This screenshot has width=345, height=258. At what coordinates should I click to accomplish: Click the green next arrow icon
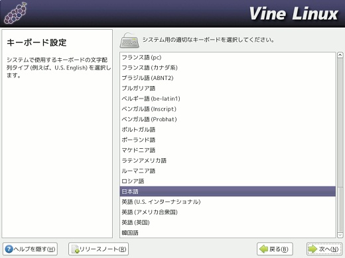312,249
